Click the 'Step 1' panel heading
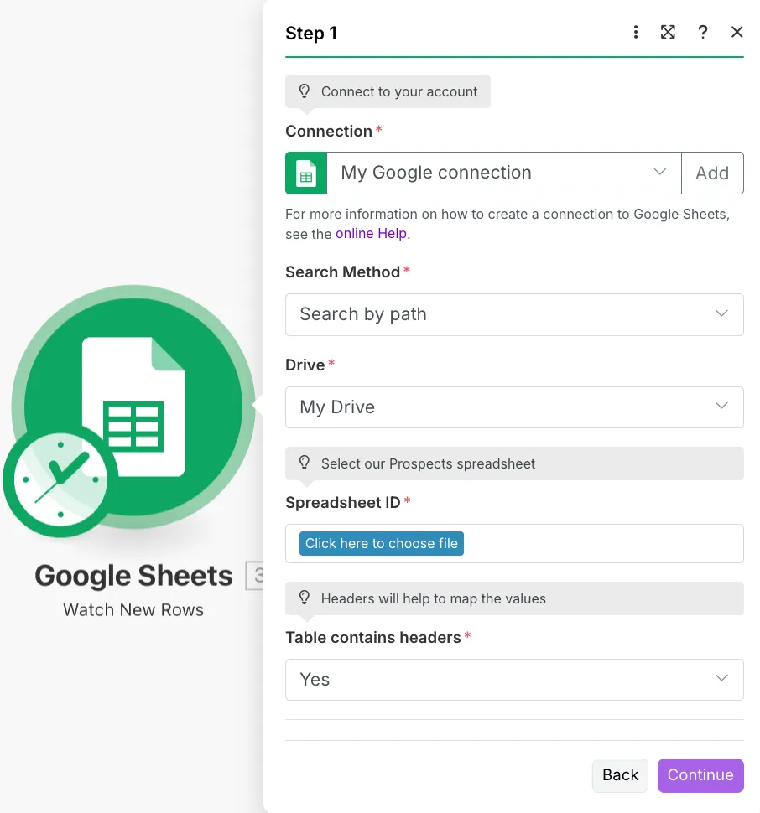Viewport: 760px width, 813px height. 311,34
